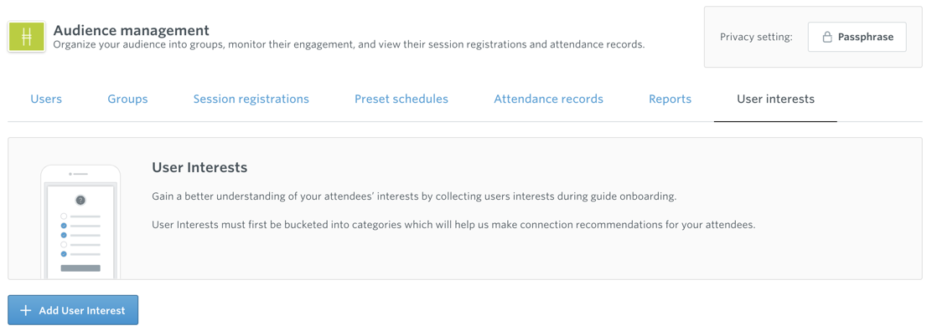Select the User interests tab
This screenshot has height=331, width=932.
775,99
